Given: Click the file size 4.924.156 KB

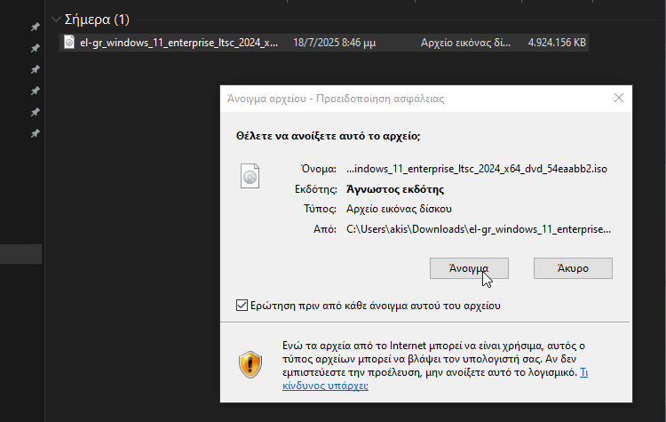Looking at the screenshot, I should click(557, 43).
